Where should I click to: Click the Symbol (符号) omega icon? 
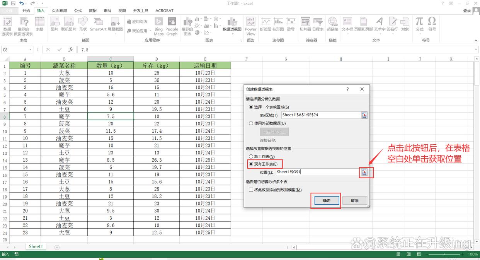point(432,24)
